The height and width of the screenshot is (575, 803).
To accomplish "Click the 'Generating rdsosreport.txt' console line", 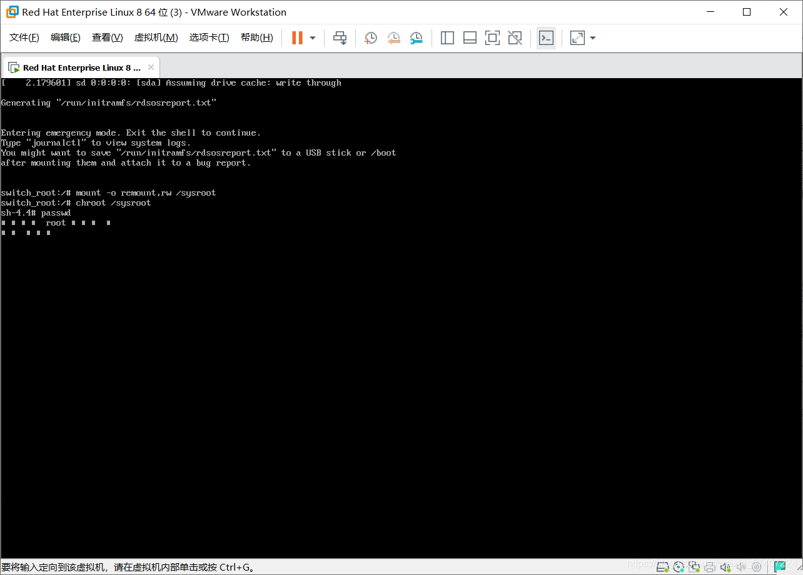I will [x=109, y=103].
